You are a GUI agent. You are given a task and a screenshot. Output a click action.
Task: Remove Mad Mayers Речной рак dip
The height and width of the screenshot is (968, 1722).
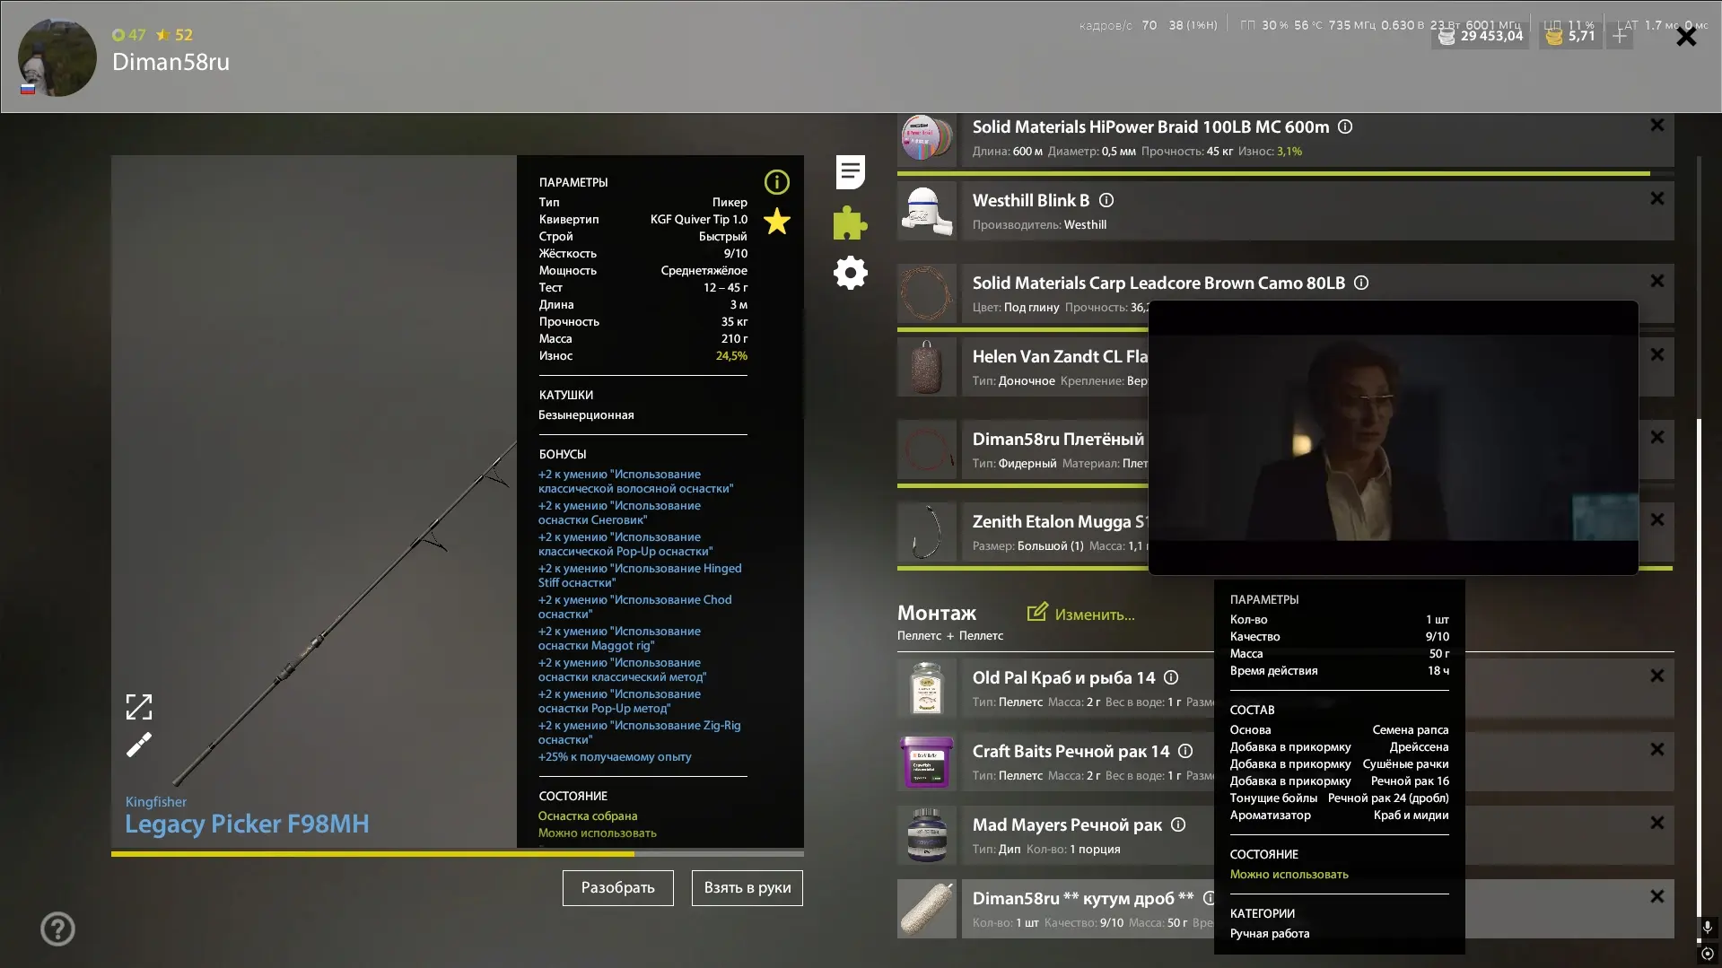[x=1657, y=823]
